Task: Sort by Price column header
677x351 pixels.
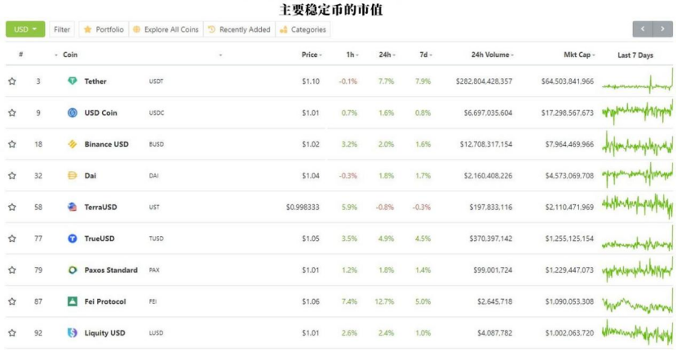Action: click(312, 55)
